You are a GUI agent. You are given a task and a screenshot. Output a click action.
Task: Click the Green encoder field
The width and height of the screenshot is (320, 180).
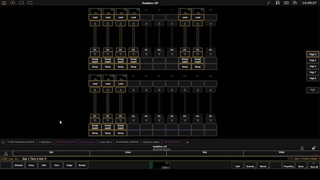(x=128, y=153)
